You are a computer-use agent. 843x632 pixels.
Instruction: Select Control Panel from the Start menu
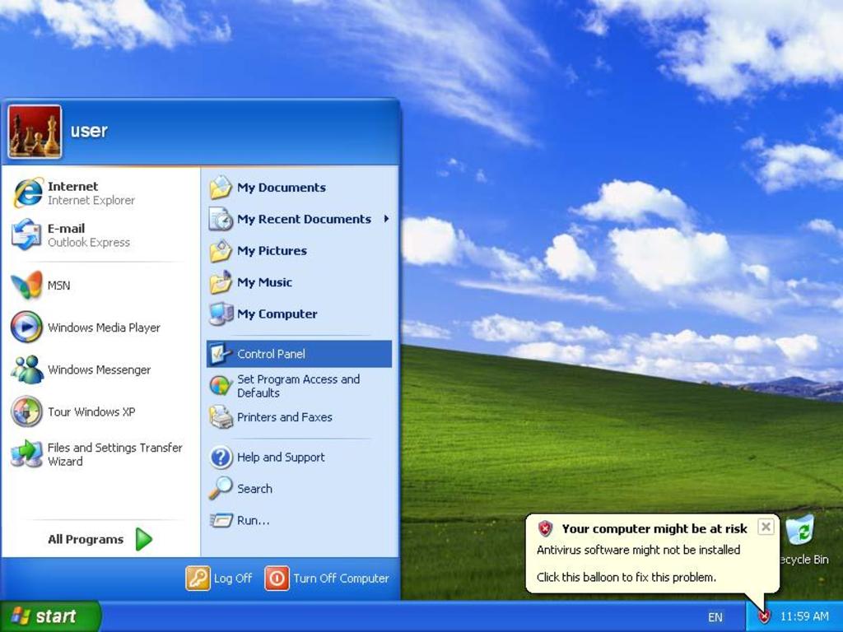269,353
